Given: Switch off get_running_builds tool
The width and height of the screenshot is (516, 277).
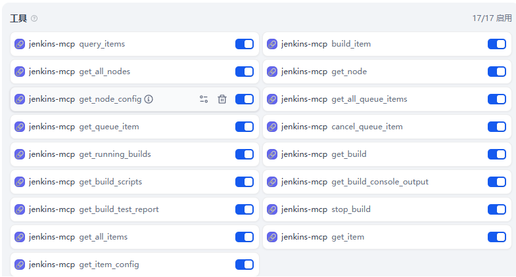Looking at the screenshot, I should 245,154.
